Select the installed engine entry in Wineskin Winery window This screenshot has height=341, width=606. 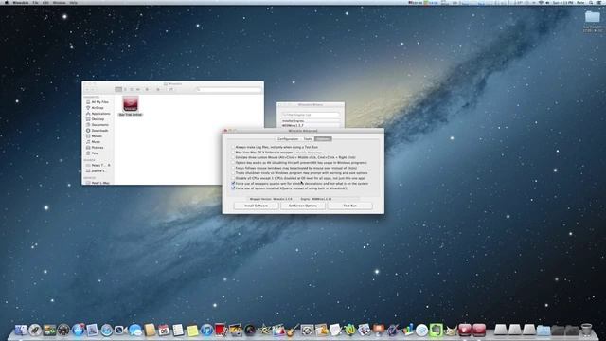[311, 126]
